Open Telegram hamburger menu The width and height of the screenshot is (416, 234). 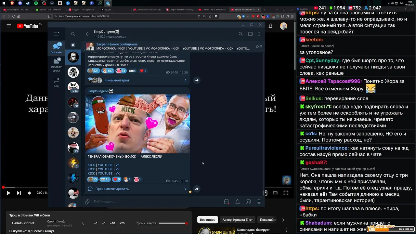point(57,34)
